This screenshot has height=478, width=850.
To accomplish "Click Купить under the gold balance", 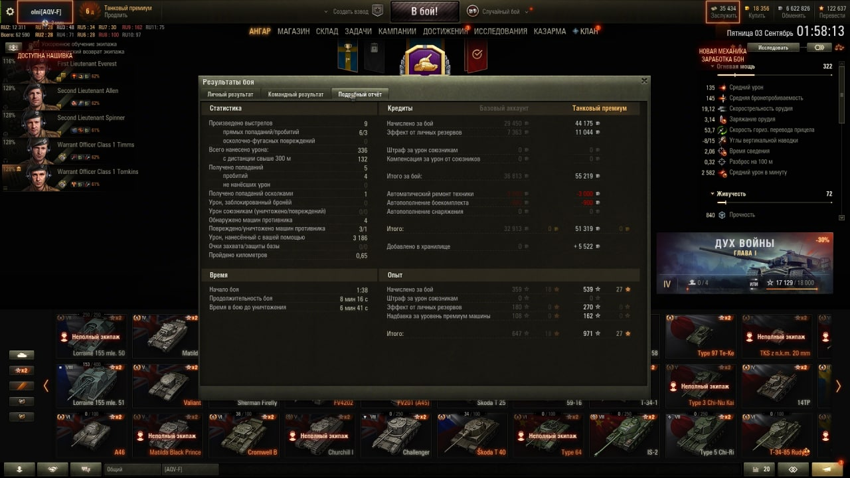I will point(757,16).
